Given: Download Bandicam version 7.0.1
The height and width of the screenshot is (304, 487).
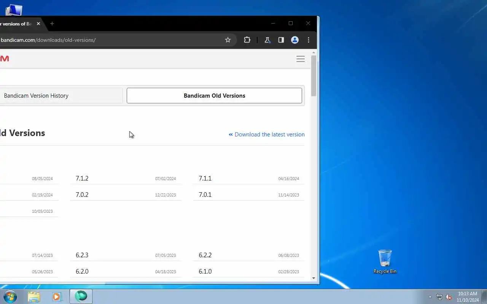Looking at the screenshot, I should pyautogui.click(x=205, y=195).
